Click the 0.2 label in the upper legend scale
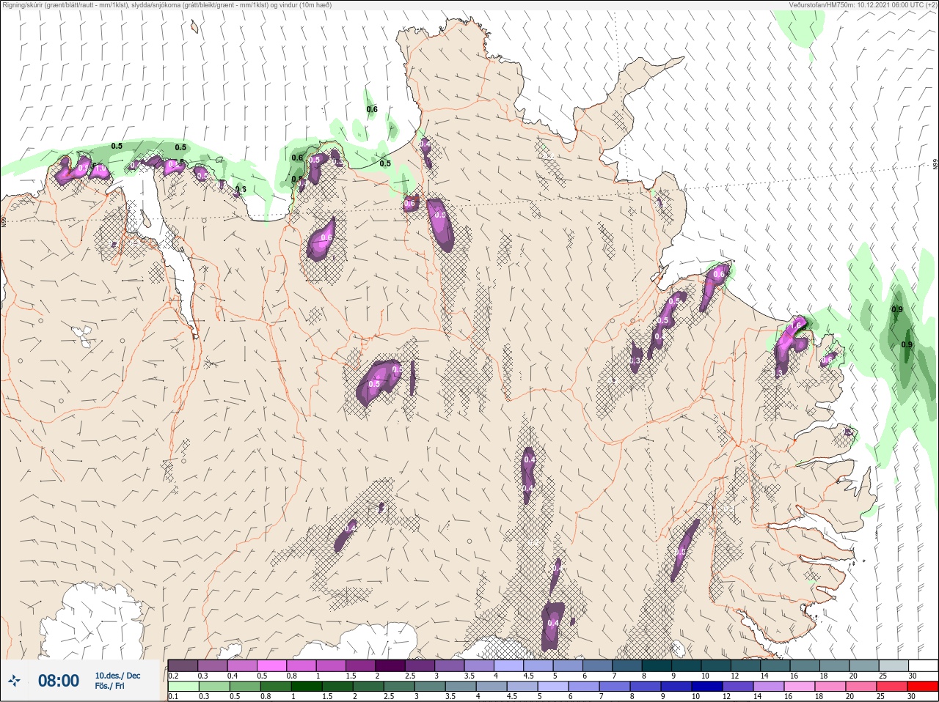Viewport: 939px width, 702px height. pyautogui.click(x=173, y=675)
